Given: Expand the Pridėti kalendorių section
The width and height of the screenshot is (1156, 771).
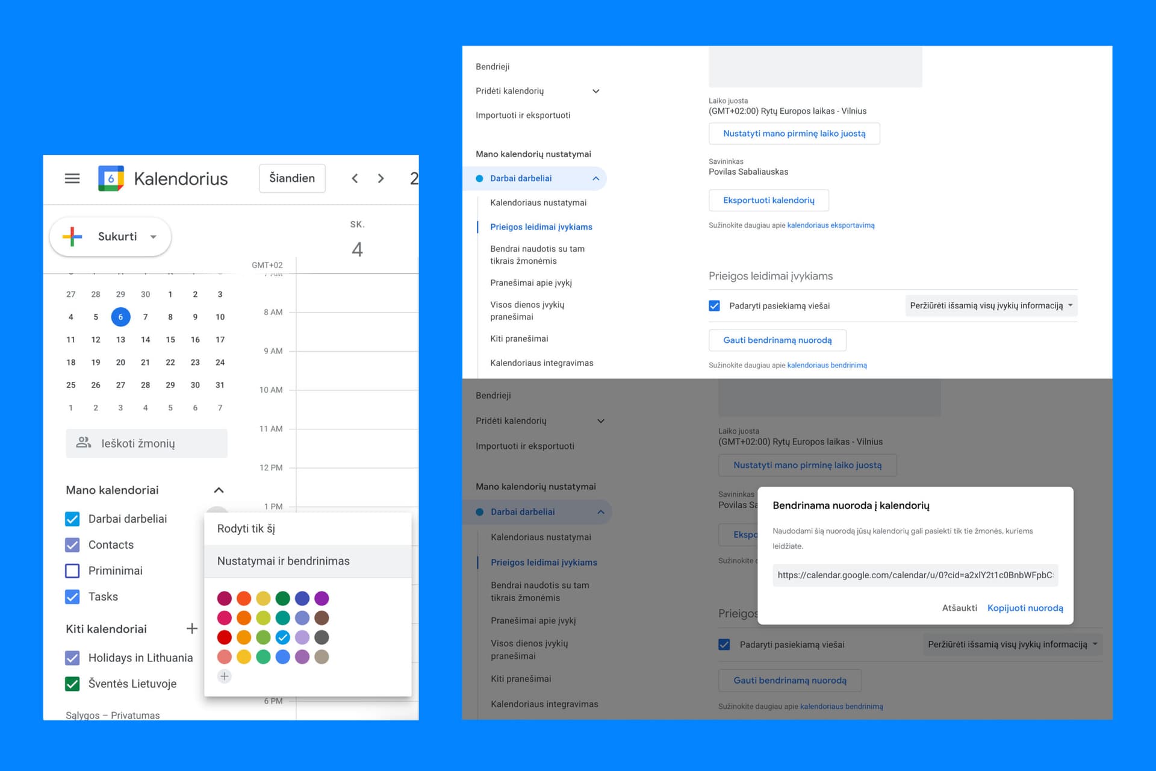Looking at the screenshot, I should [x=596, y=91].
